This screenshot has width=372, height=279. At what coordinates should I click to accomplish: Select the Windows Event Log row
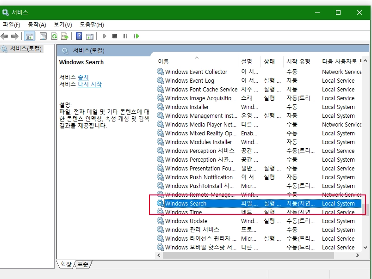pyautogui.click(x=259, y=80)
